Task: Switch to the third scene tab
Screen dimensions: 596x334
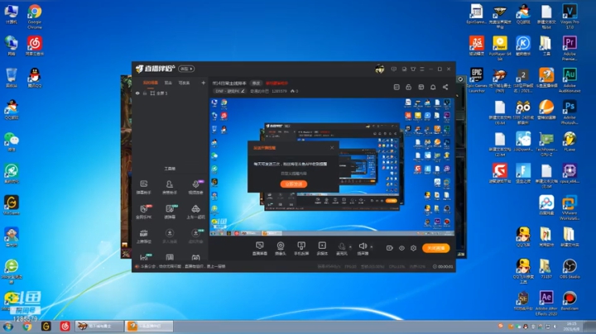Action: pos(184,83)
